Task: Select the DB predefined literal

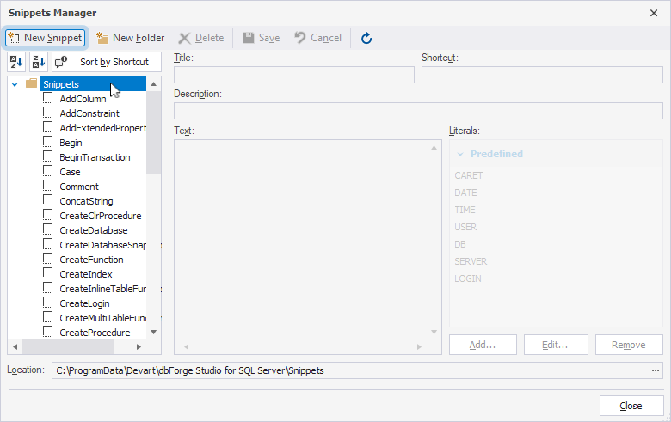Action: coord(460,244)
